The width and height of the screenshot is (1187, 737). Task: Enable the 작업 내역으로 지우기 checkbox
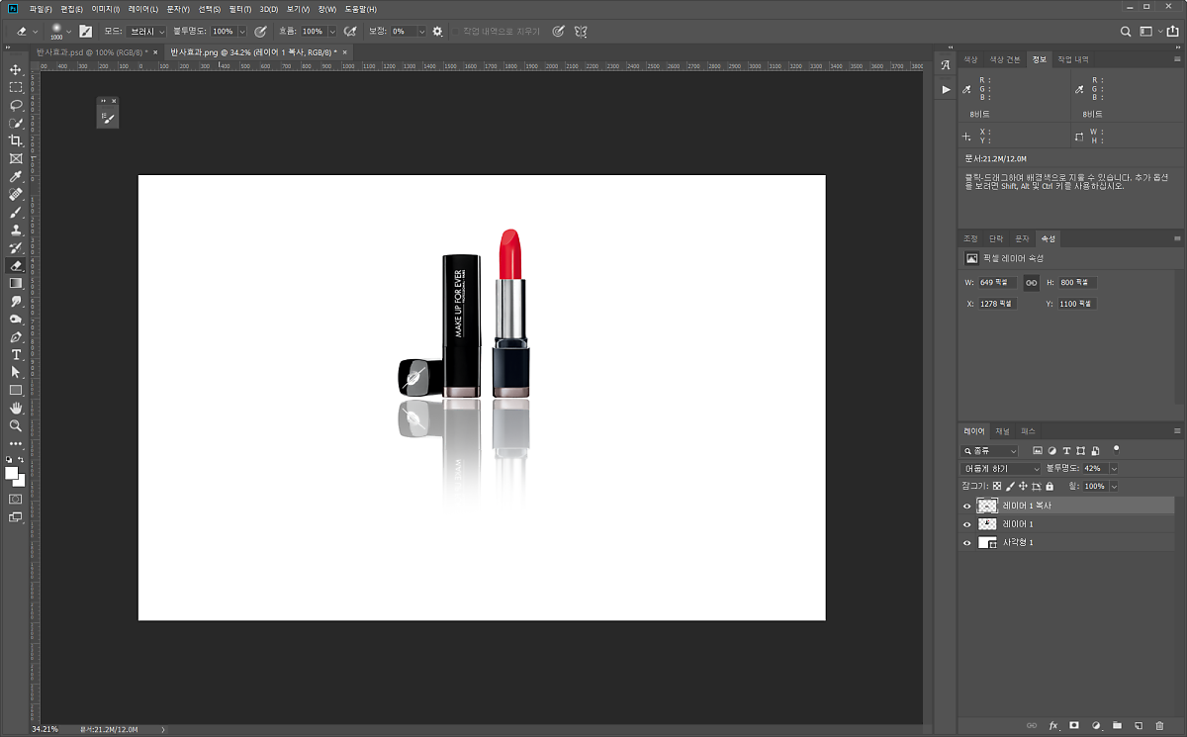456,32
